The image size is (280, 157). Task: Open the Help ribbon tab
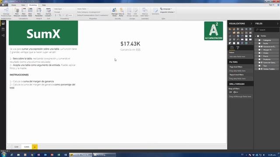pyautogui.click(x=44, y=5)
